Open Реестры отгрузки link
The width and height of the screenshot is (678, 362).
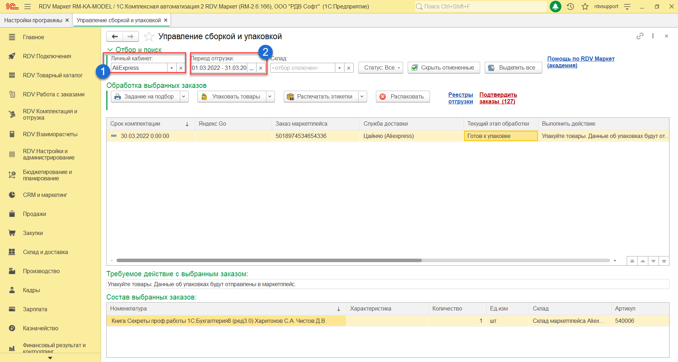460,98
